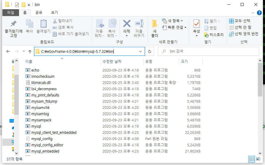
Task: Sort by Date Modified (수정한 날짜) column
Action: point(122,61)
